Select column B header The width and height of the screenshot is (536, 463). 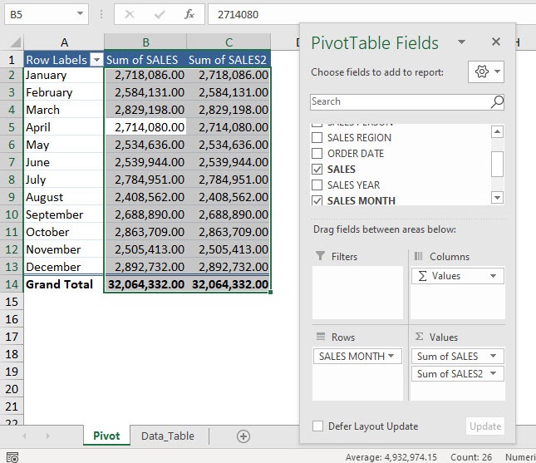(x=145, y=42)
